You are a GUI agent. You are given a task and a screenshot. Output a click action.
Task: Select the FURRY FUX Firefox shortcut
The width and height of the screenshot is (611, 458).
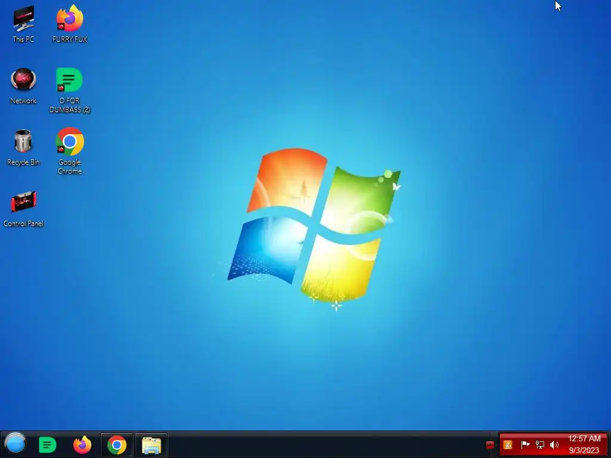(x=70, y=24)
